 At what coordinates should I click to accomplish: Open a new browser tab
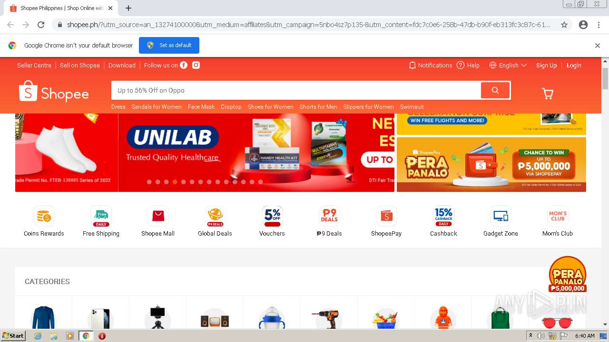(128, 8)
